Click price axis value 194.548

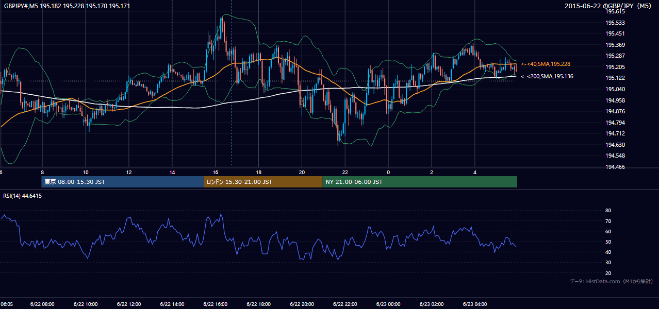[615, 156]
